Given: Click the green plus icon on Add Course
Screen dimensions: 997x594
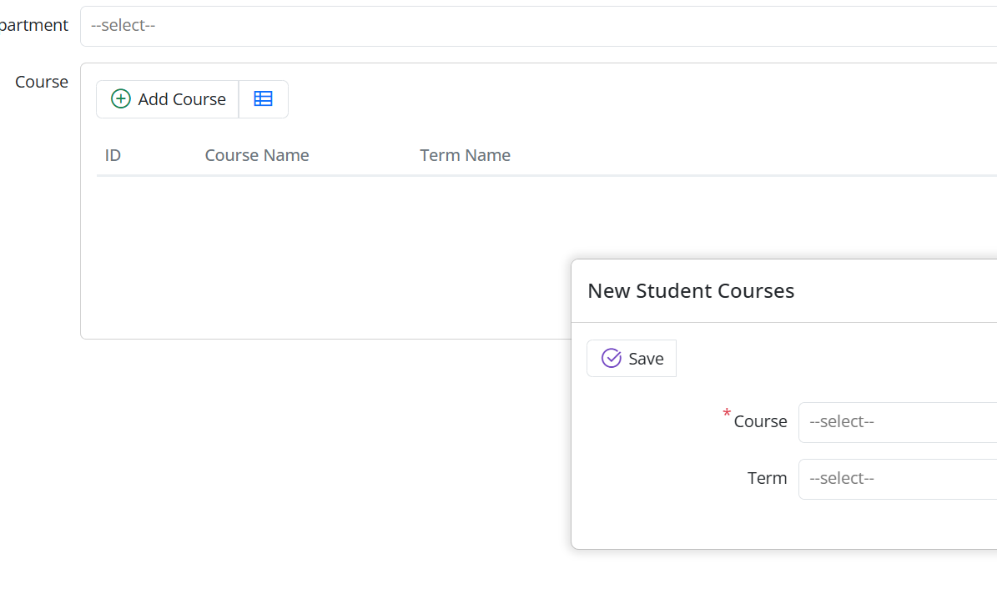Looking at the screenshot, I should click(121, 99).
